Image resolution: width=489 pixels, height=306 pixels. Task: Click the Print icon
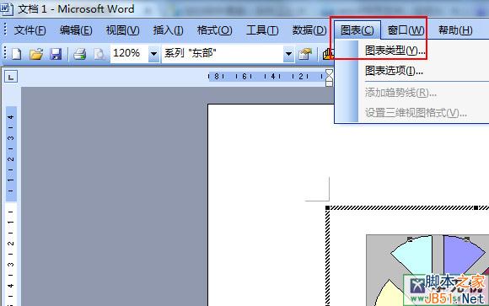coord(80,54)
